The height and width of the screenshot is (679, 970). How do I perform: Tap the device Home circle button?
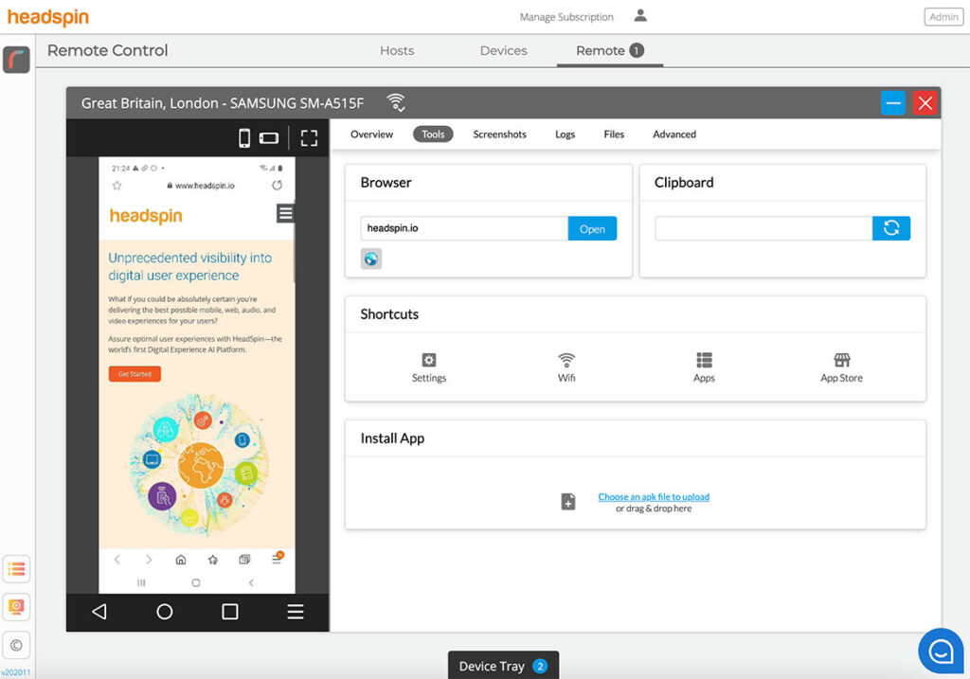(x=165, y=612)
